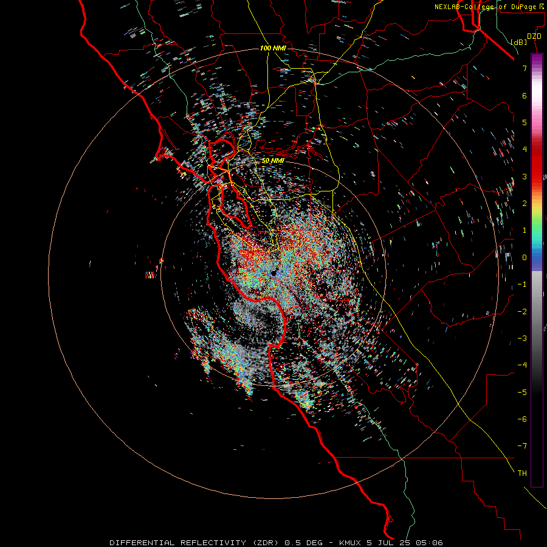
Task: Click the [dB] unit label
Action: [x=519, y=42]
